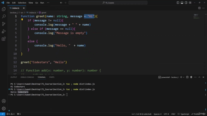Open the Selection menu
207x116 pixels.
pyautogui.click(x=22, y=3)
